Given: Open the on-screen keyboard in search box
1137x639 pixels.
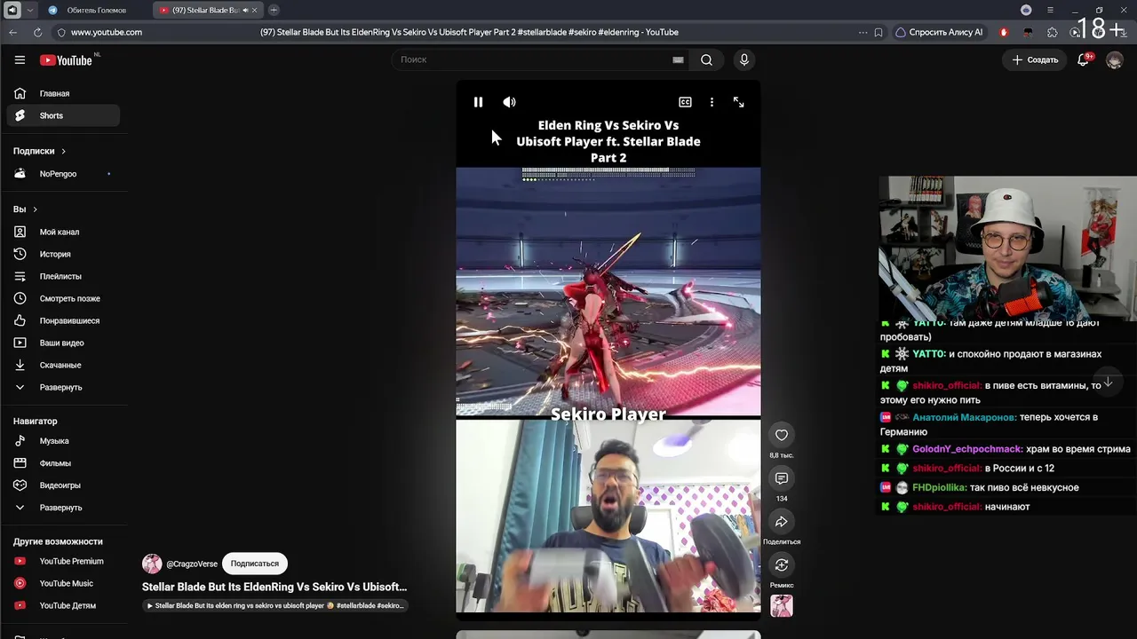Looking at the screenshot, I should (678, 59).
